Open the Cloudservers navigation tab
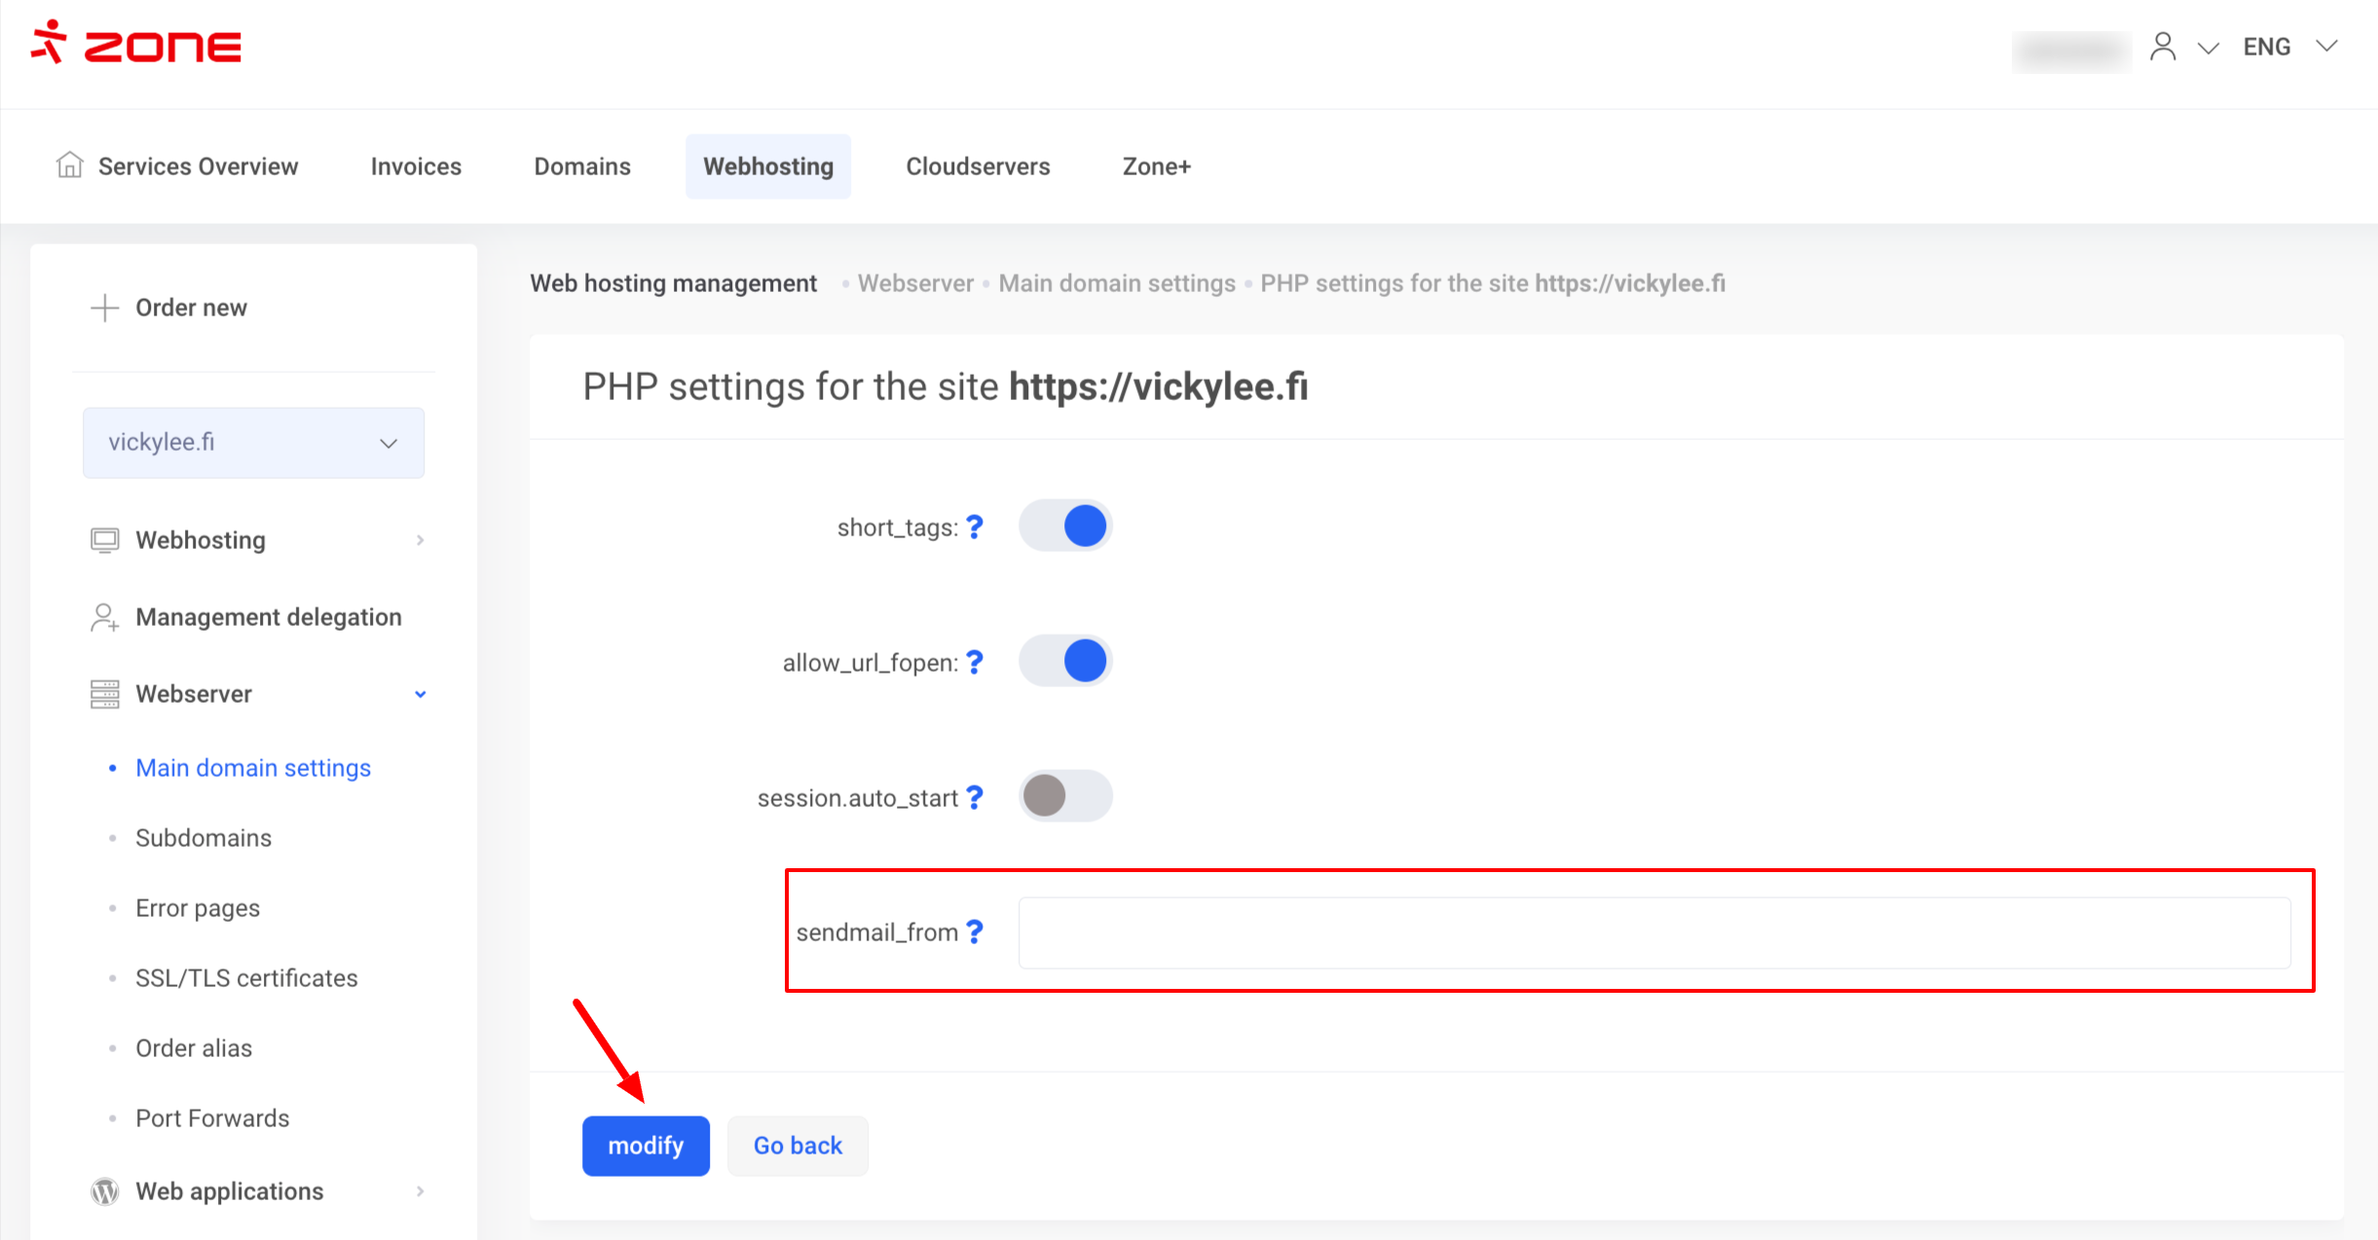 click(x=978, y=166)
